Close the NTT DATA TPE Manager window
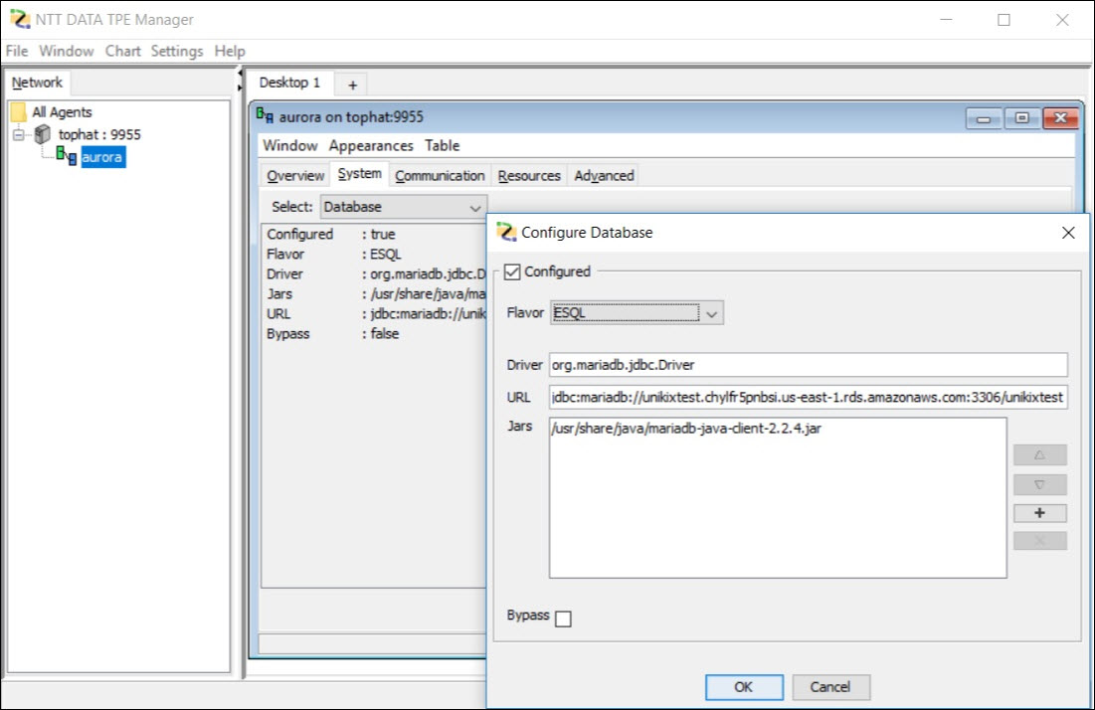The width and height of the screenshot is (1095, 710). coord(1062,20)
